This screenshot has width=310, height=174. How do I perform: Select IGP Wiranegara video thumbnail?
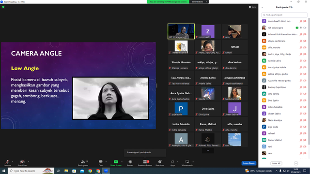click(181, 31)
